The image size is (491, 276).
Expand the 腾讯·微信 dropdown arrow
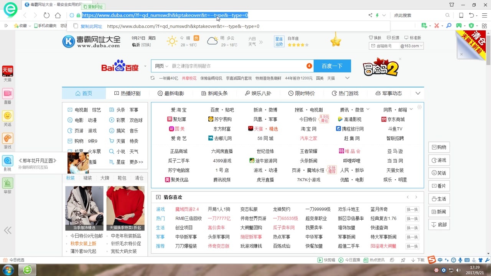coord(368,110)
